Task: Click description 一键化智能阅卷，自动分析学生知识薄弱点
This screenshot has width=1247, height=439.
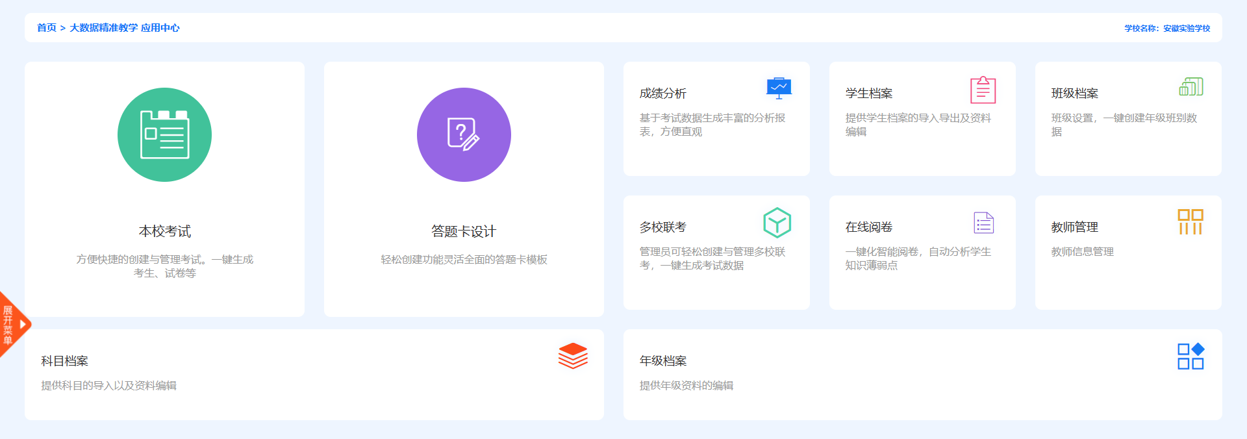Action: pos(918,258)
